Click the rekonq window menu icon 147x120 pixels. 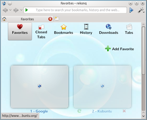pyautogui.click(x=4, y=3)
